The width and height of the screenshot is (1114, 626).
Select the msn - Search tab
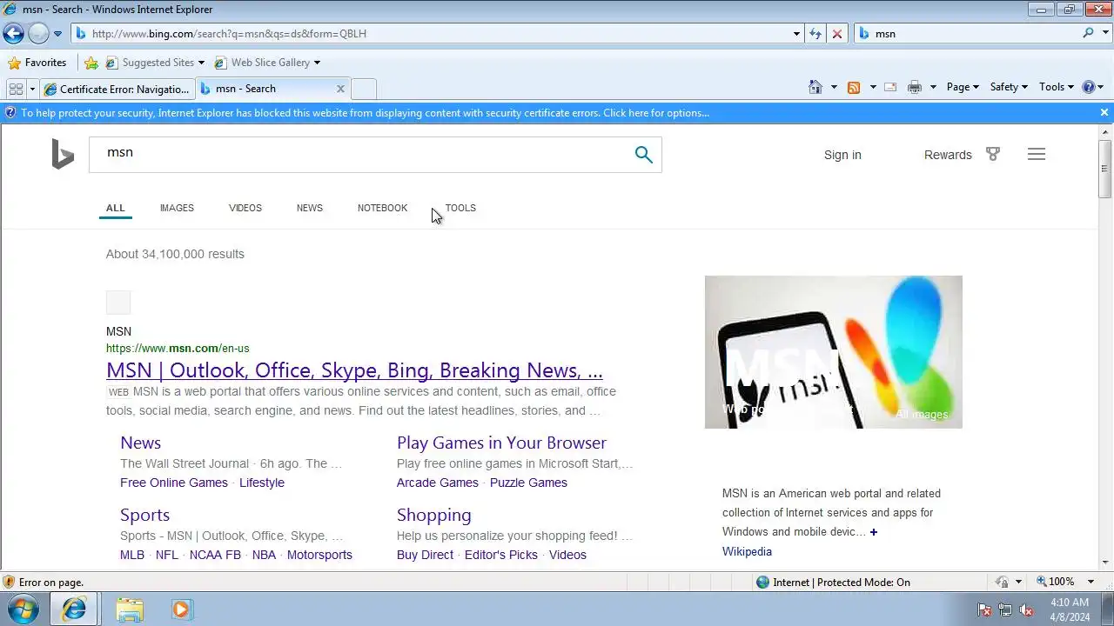pos(265,89)
